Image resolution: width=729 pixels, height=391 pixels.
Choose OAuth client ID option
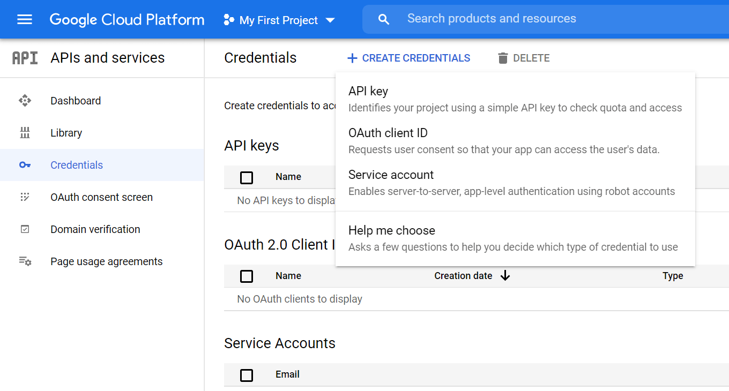tap(388, 133)
